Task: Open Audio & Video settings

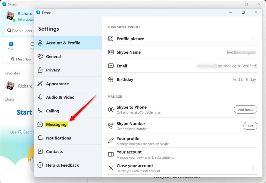Action: click(68, 97)
